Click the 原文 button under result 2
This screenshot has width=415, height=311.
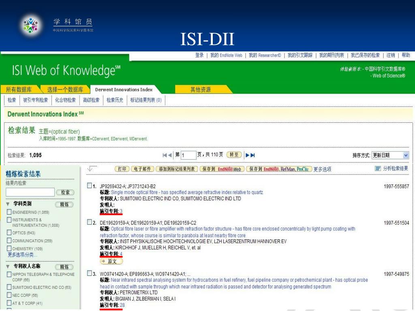click(x=111, y=261)
